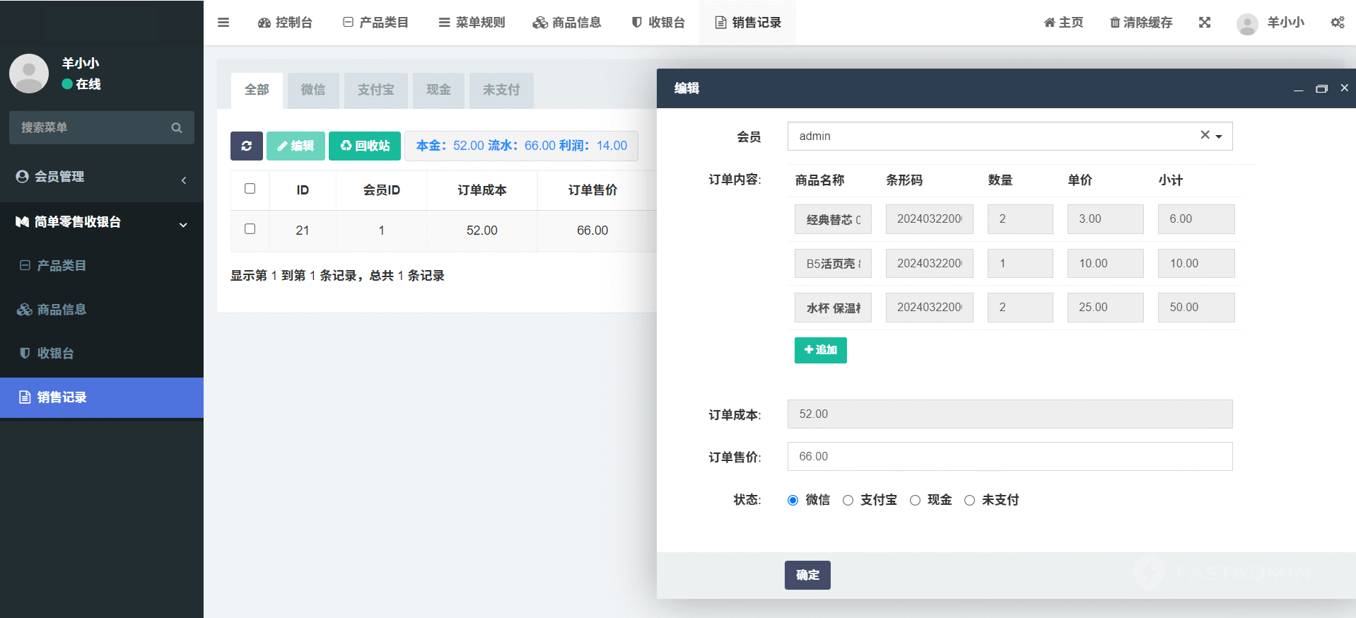Select the 销售记录 top tab
This screenshot has height=618, width=1356.
748,23
